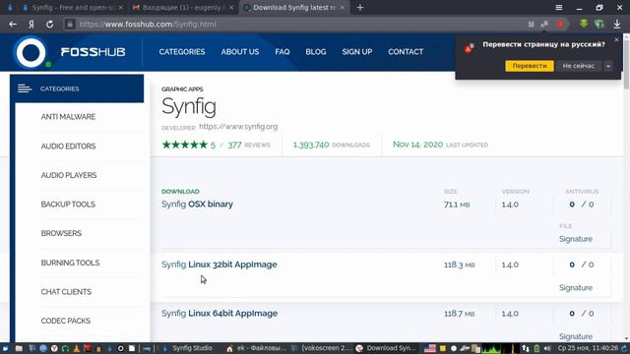Reload the FossHub page
The image size is (630, 354).
[49, 24]
